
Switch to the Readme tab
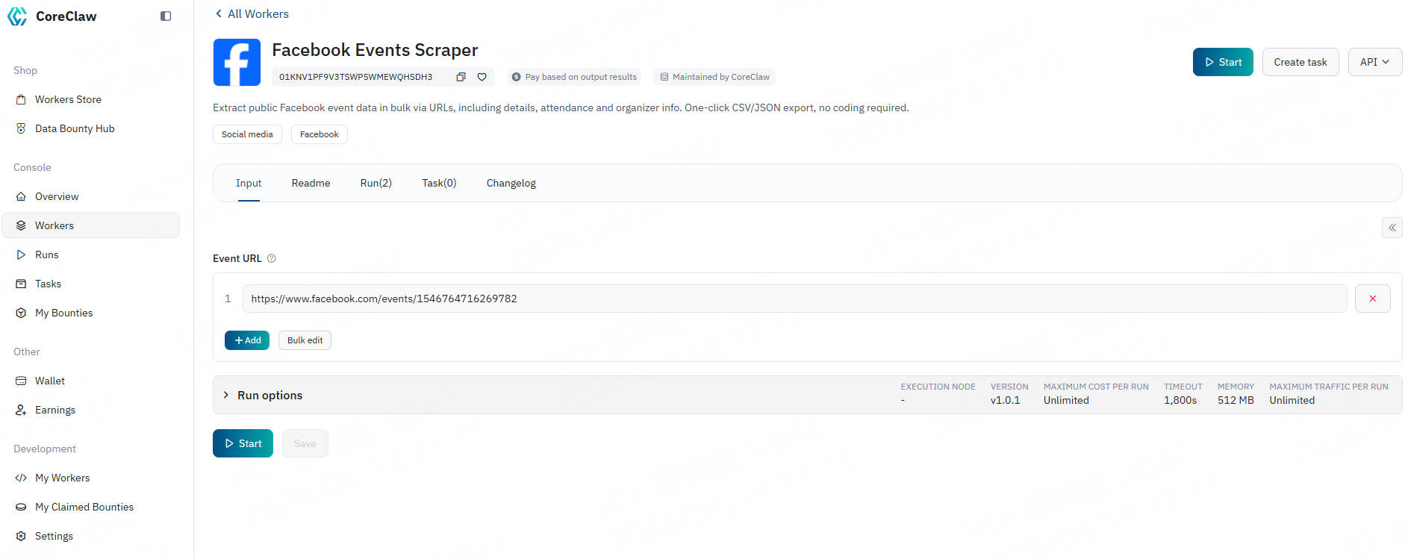coord(311,183)
